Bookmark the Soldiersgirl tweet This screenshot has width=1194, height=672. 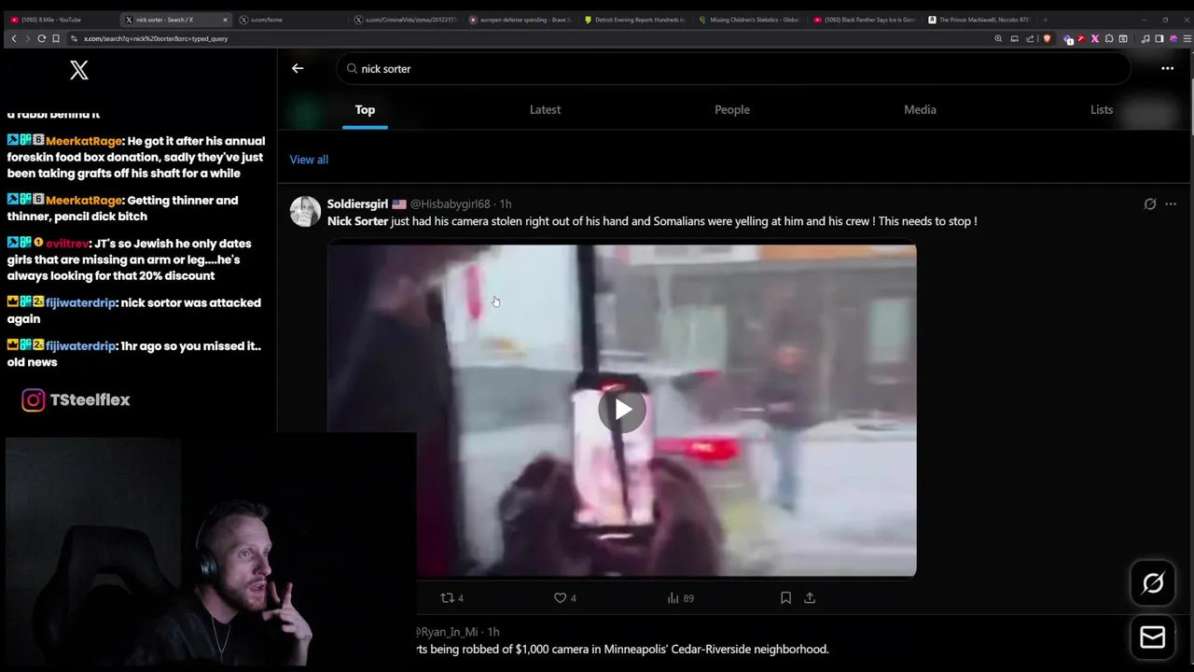[785, 598]
